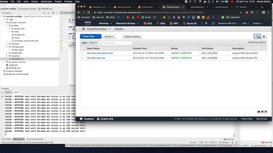Check the k8s-demo-eks-service-role stack checkbox
The image size is (273, 153).
point(82,53)
